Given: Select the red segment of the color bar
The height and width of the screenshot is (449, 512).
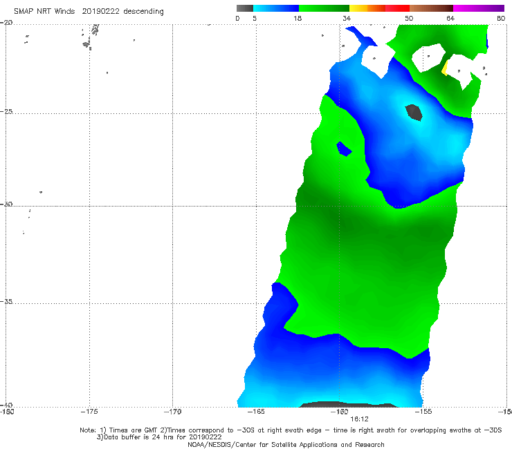Looking at the screenshot, I should tap(397, 8).
